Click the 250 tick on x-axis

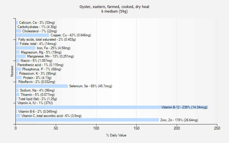coord(217,128)
